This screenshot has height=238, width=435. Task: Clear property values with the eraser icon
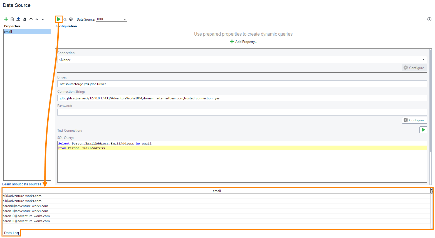[x=24, y=19]
